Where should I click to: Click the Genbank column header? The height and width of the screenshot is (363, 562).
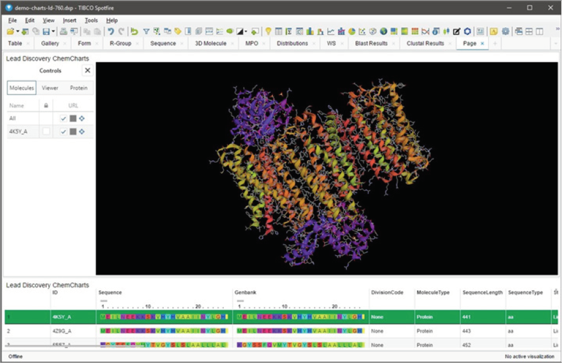(x=245, y=293)
